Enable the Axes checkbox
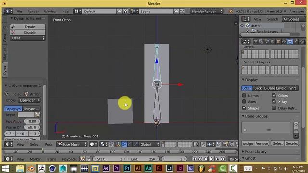The height and width of the screenshot is (173, 308). click(244, 101)
